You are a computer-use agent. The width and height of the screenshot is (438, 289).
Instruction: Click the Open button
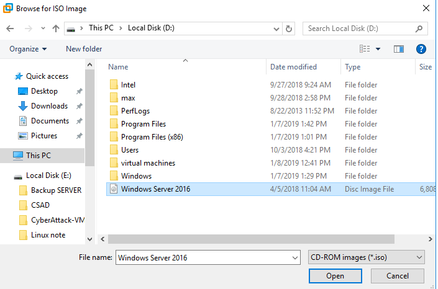(335, 276)
